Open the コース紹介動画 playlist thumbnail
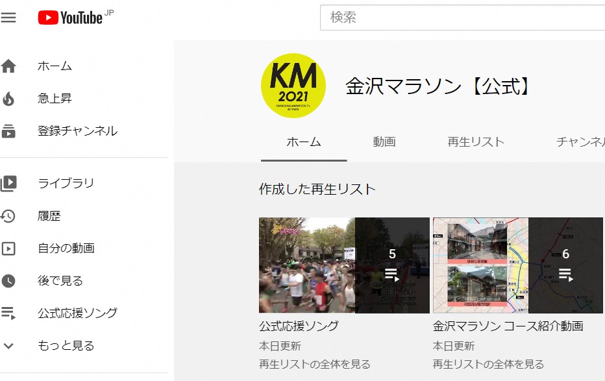The width and height of the screenshot is (605, 381). coord(518,265)
